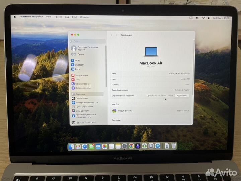Launch Google Chrome from the Dock
The image size is (241, 181).
click(x=131, y=146)
